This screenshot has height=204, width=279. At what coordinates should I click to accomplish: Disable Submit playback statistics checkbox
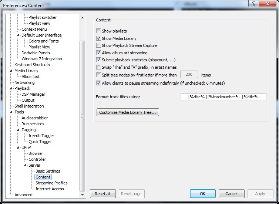[x=99, y=60]
